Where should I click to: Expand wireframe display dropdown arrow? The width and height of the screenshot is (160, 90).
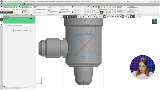pyautogui.click(x=110, y=17)
